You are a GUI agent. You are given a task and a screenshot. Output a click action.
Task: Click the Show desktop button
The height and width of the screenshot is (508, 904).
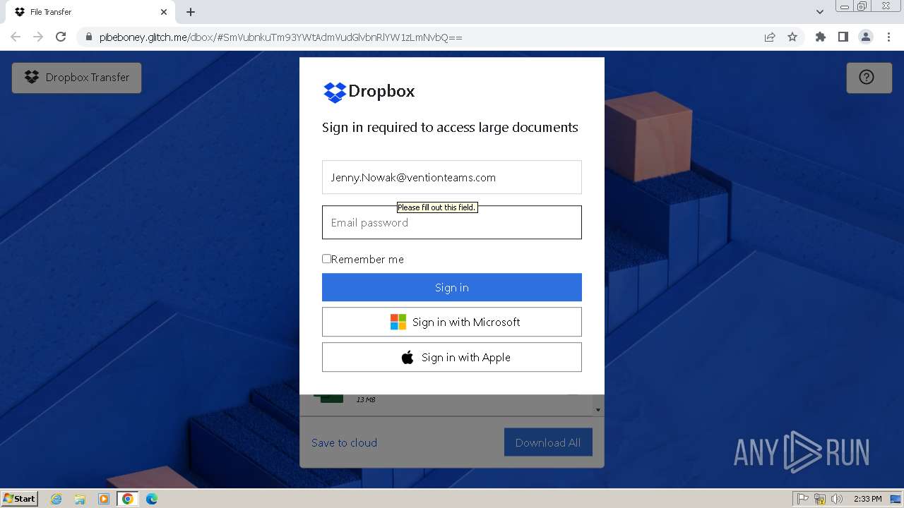896,499
